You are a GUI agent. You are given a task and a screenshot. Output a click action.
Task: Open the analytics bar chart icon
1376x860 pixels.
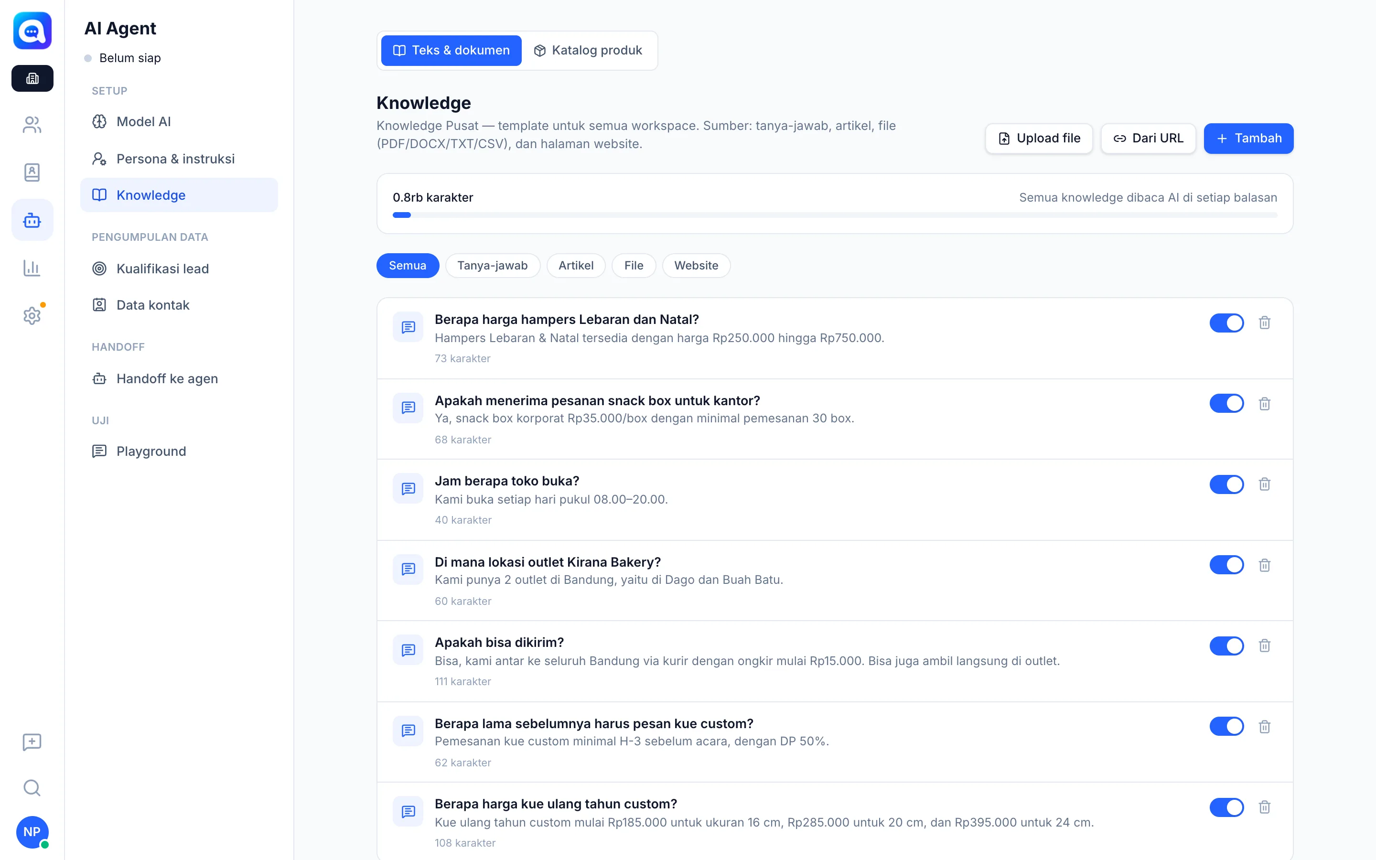pyautogui.click(x=32, y=268)
